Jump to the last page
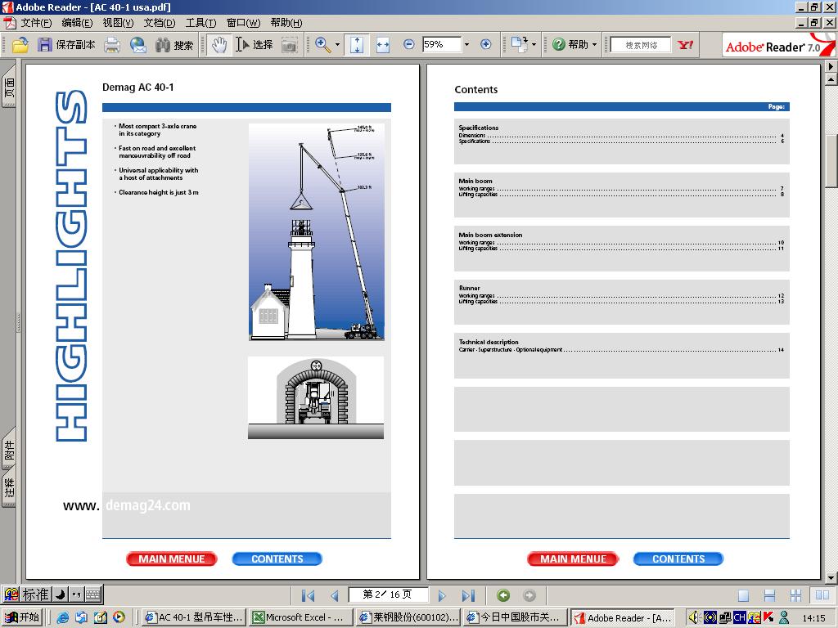This screenshot has width=838, height=628. point(469,595)
